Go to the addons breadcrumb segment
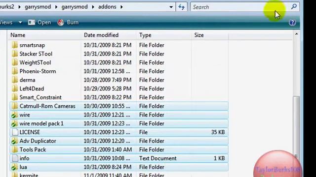 (107, 7)
